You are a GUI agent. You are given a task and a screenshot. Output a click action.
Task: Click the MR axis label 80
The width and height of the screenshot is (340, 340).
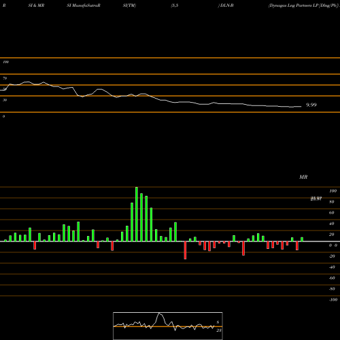point(332,202)
